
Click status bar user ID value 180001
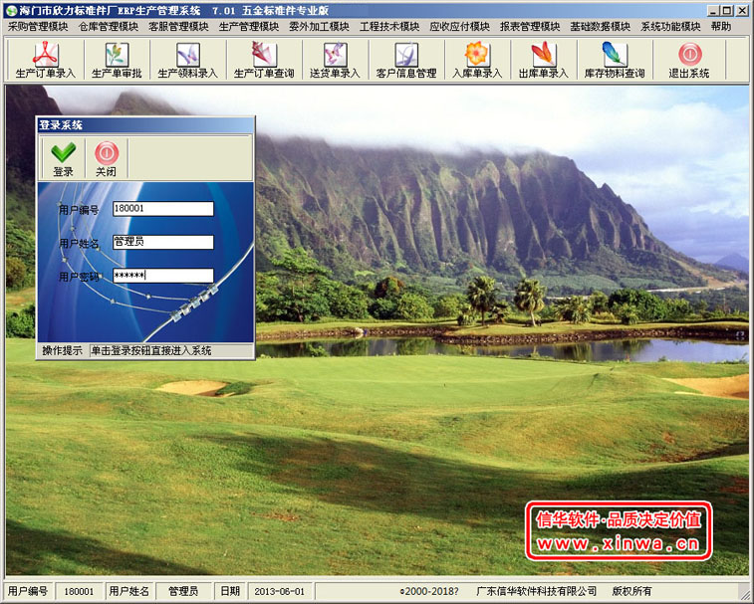79,591
